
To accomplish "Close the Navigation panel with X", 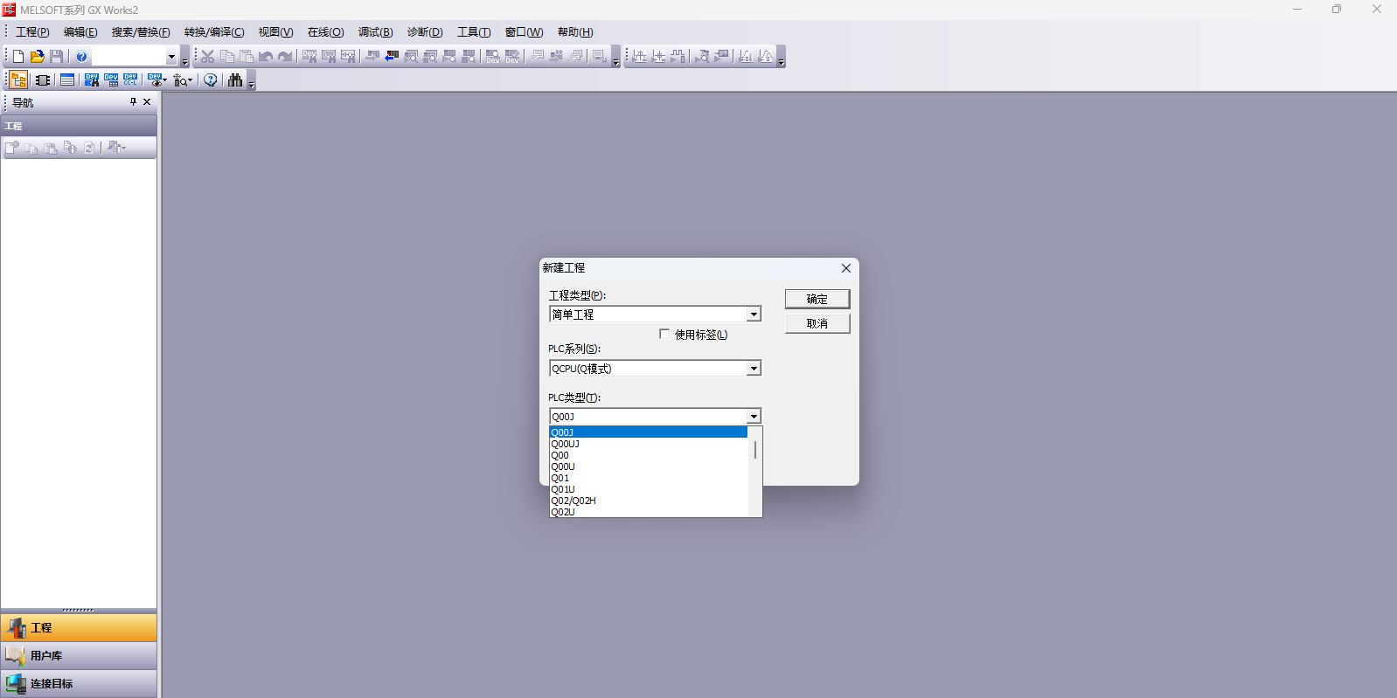I will [147, 101].
